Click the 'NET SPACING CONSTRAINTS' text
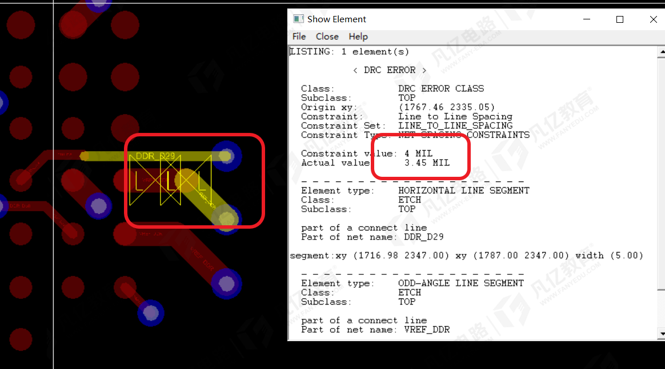 pyautogui.click(x=464, y=135)
